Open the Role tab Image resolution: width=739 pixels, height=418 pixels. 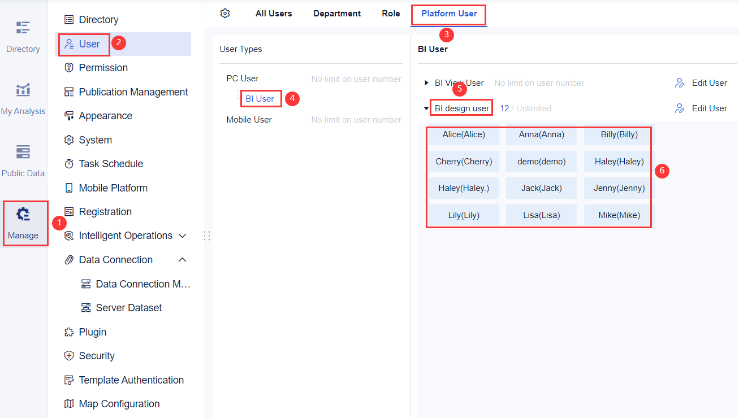(391, 13)
